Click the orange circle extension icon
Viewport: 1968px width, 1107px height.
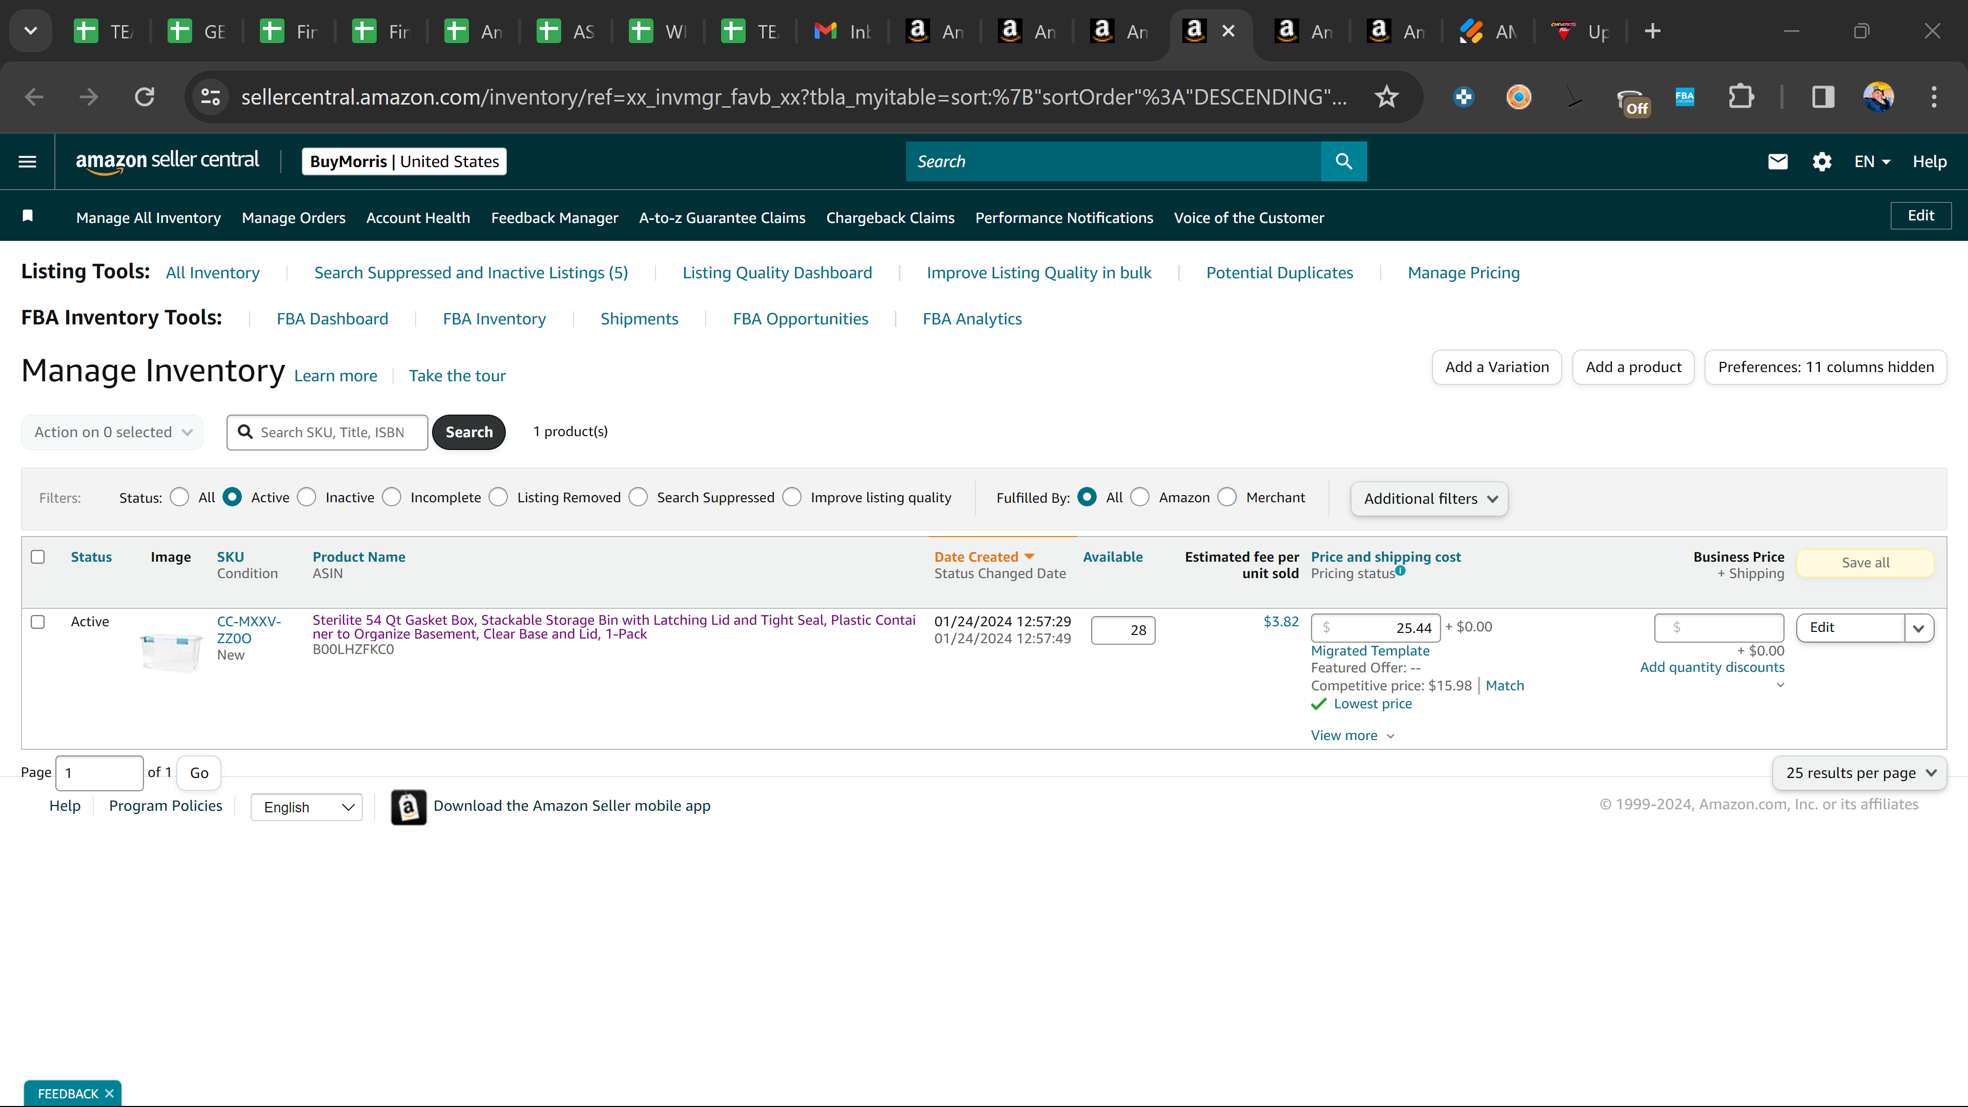1519,97
